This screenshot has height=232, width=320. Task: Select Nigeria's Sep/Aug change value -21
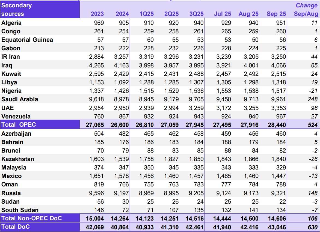[x=313, y=91]
